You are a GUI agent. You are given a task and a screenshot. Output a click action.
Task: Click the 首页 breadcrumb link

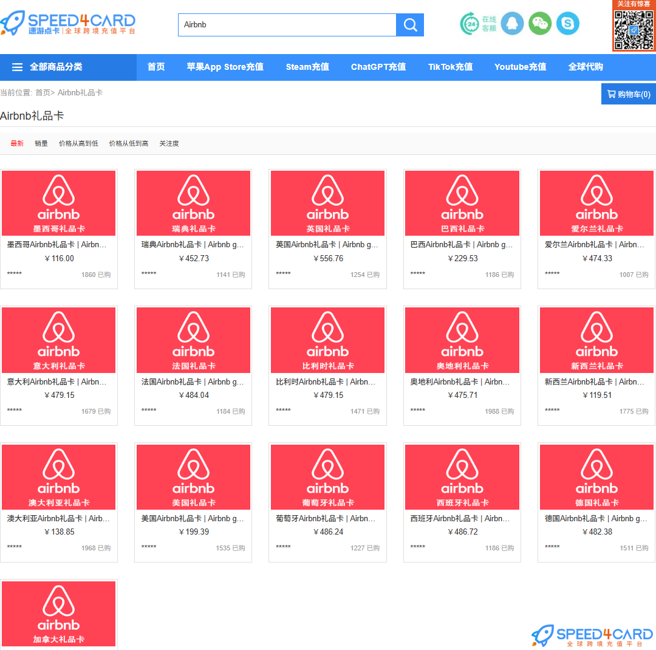click(43, 92)
